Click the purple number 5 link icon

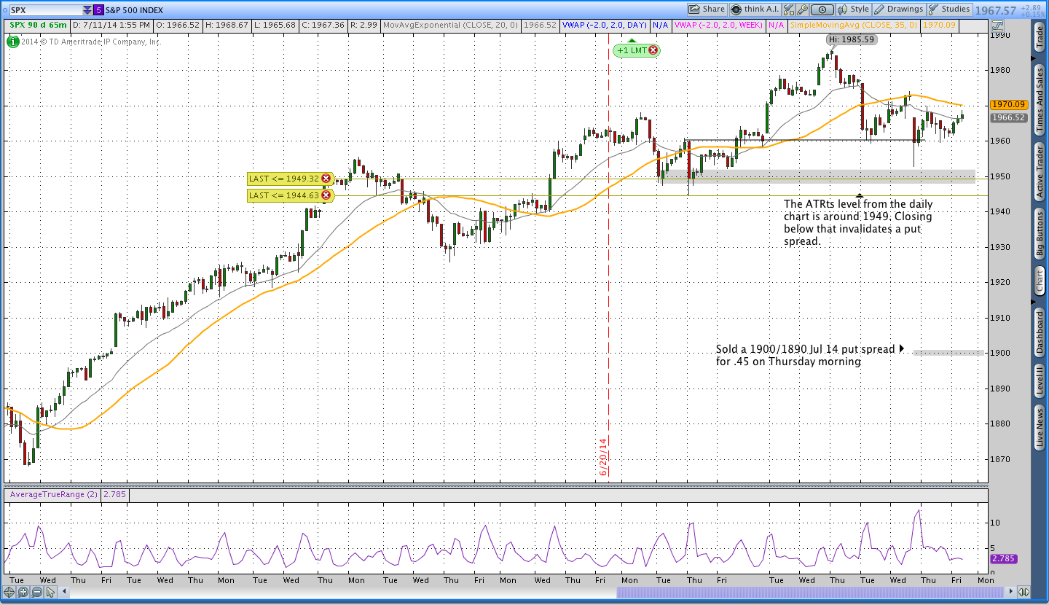pyautogui.click(x=99, y=10)
